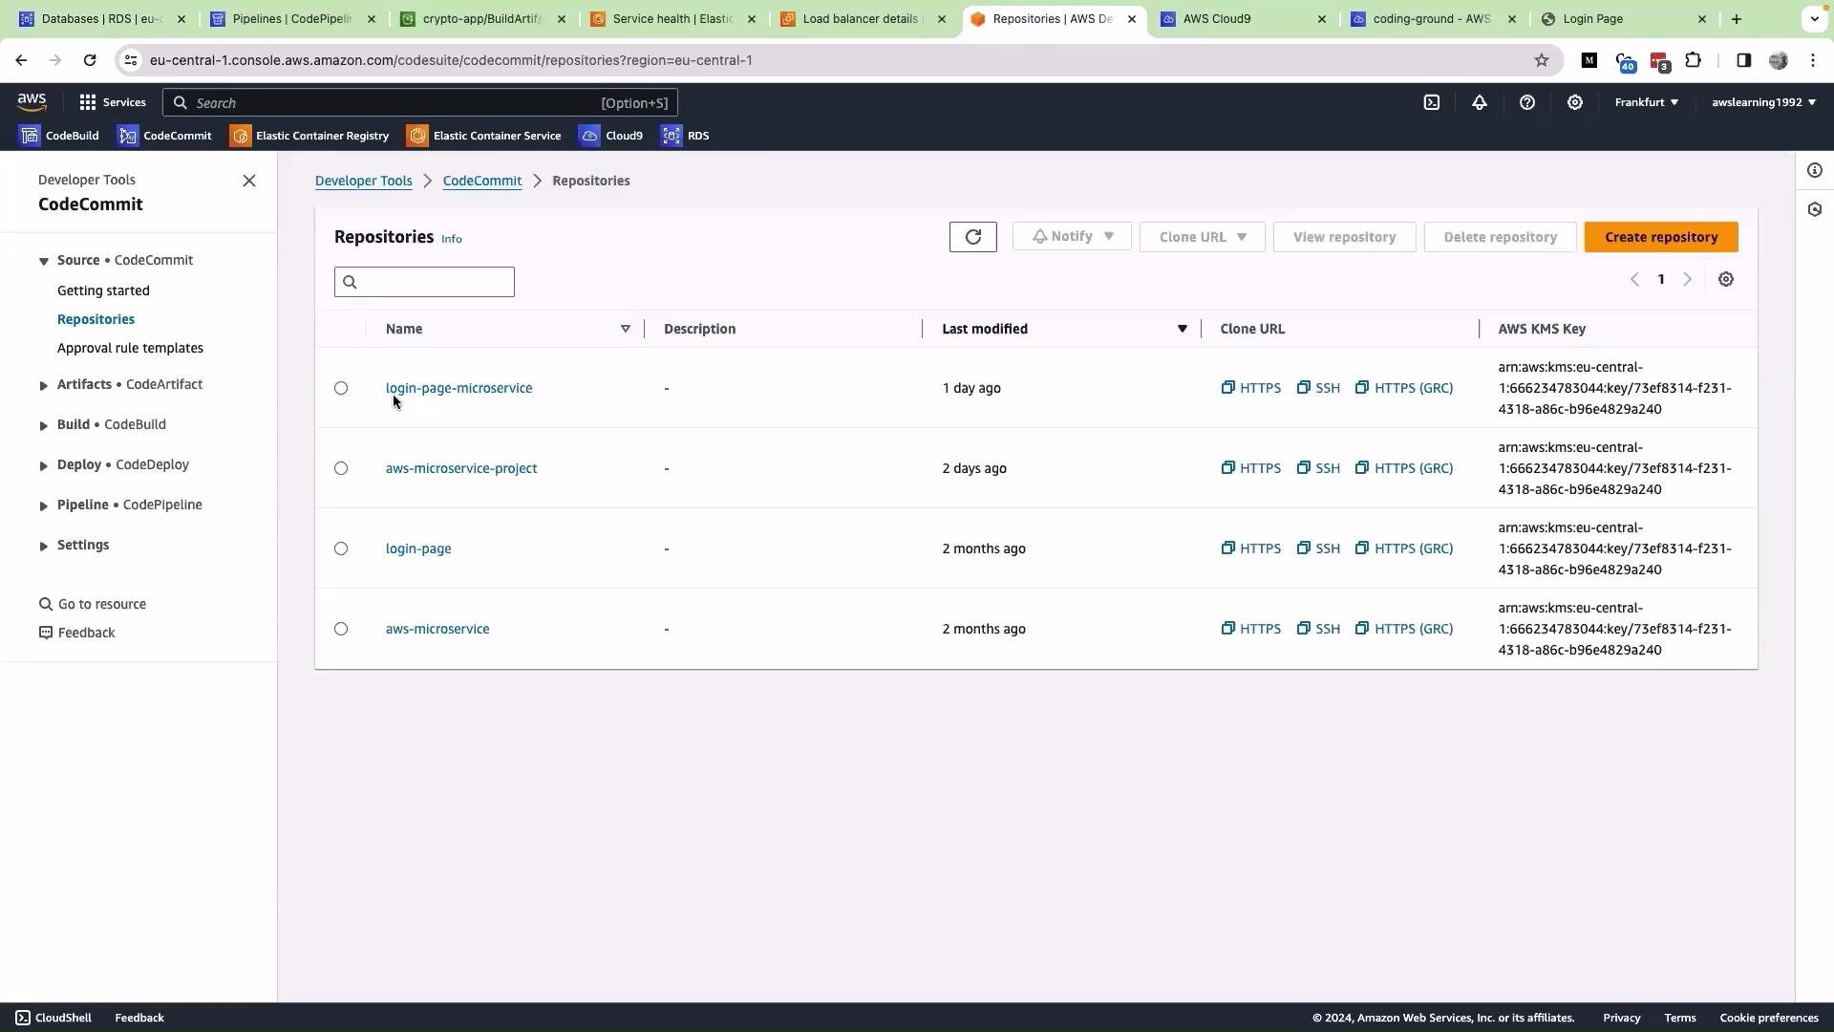Open the Frankfurt region selector
Viewport: 1834px width, 1032px height.
[1647, 102]
